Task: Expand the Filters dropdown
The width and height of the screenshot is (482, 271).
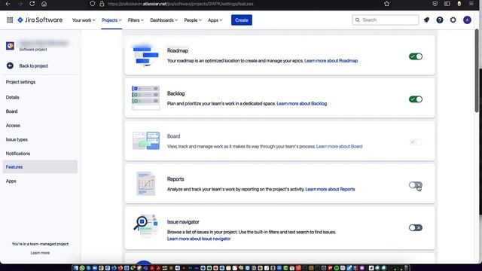Action: point(136,20)
